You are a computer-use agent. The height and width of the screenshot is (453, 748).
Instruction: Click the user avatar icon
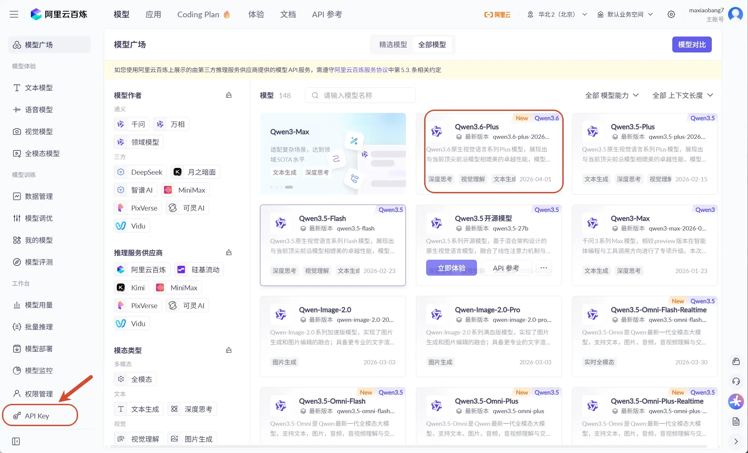point(735,14)
